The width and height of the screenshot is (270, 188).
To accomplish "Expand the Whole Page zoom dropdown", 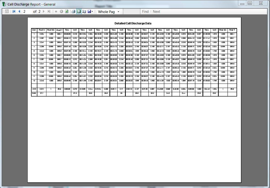I will tap(118, 12).
